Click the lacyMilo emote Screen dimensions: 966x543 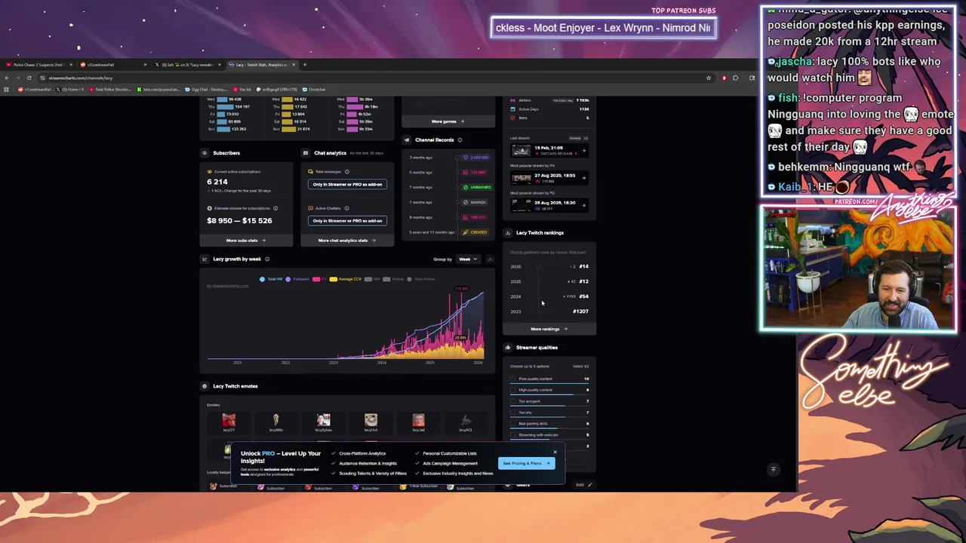tap(276, 422)
